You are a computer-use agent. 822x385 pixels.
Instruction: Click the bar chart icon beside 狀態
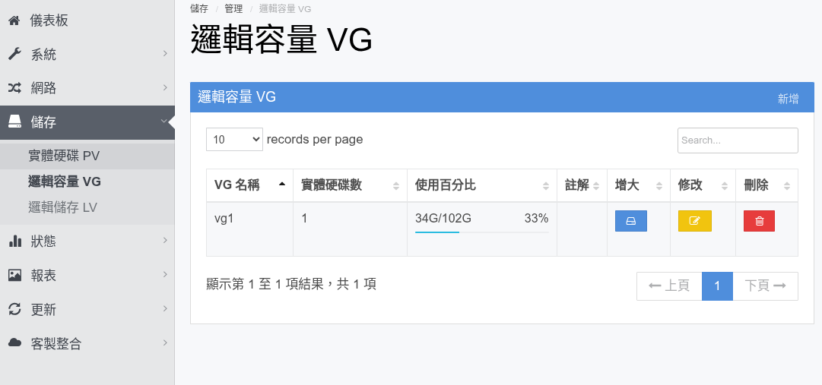point(14,241)
